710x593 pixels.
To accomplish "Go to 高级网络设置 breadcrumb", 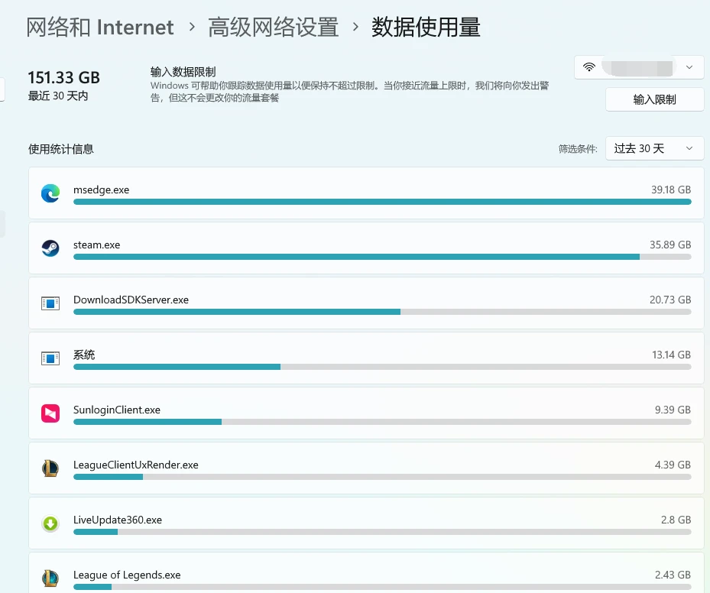I will [273, 28].
